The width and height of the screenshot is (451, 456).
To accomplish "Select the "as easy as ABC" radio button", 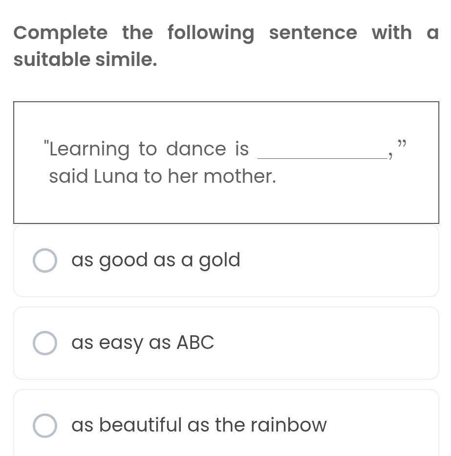I will point(44,343).
